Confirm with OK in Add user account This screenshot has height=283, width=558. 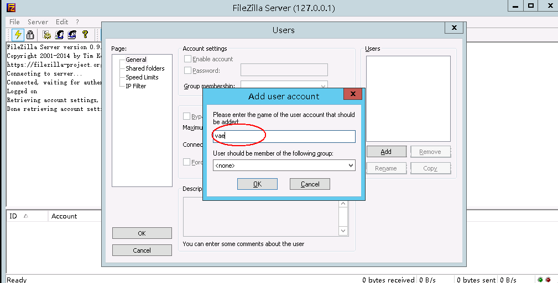pyautogui.click(x=257, y=184)
